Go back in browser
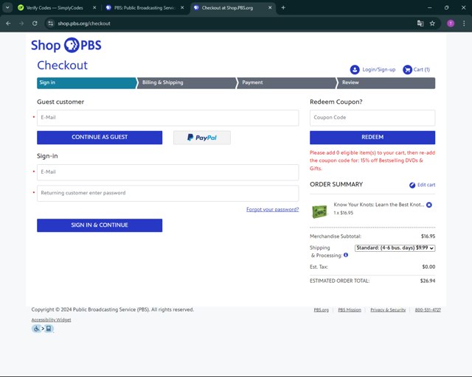The width and height of the screenshot is (472, 377). (x=8, y=24)
